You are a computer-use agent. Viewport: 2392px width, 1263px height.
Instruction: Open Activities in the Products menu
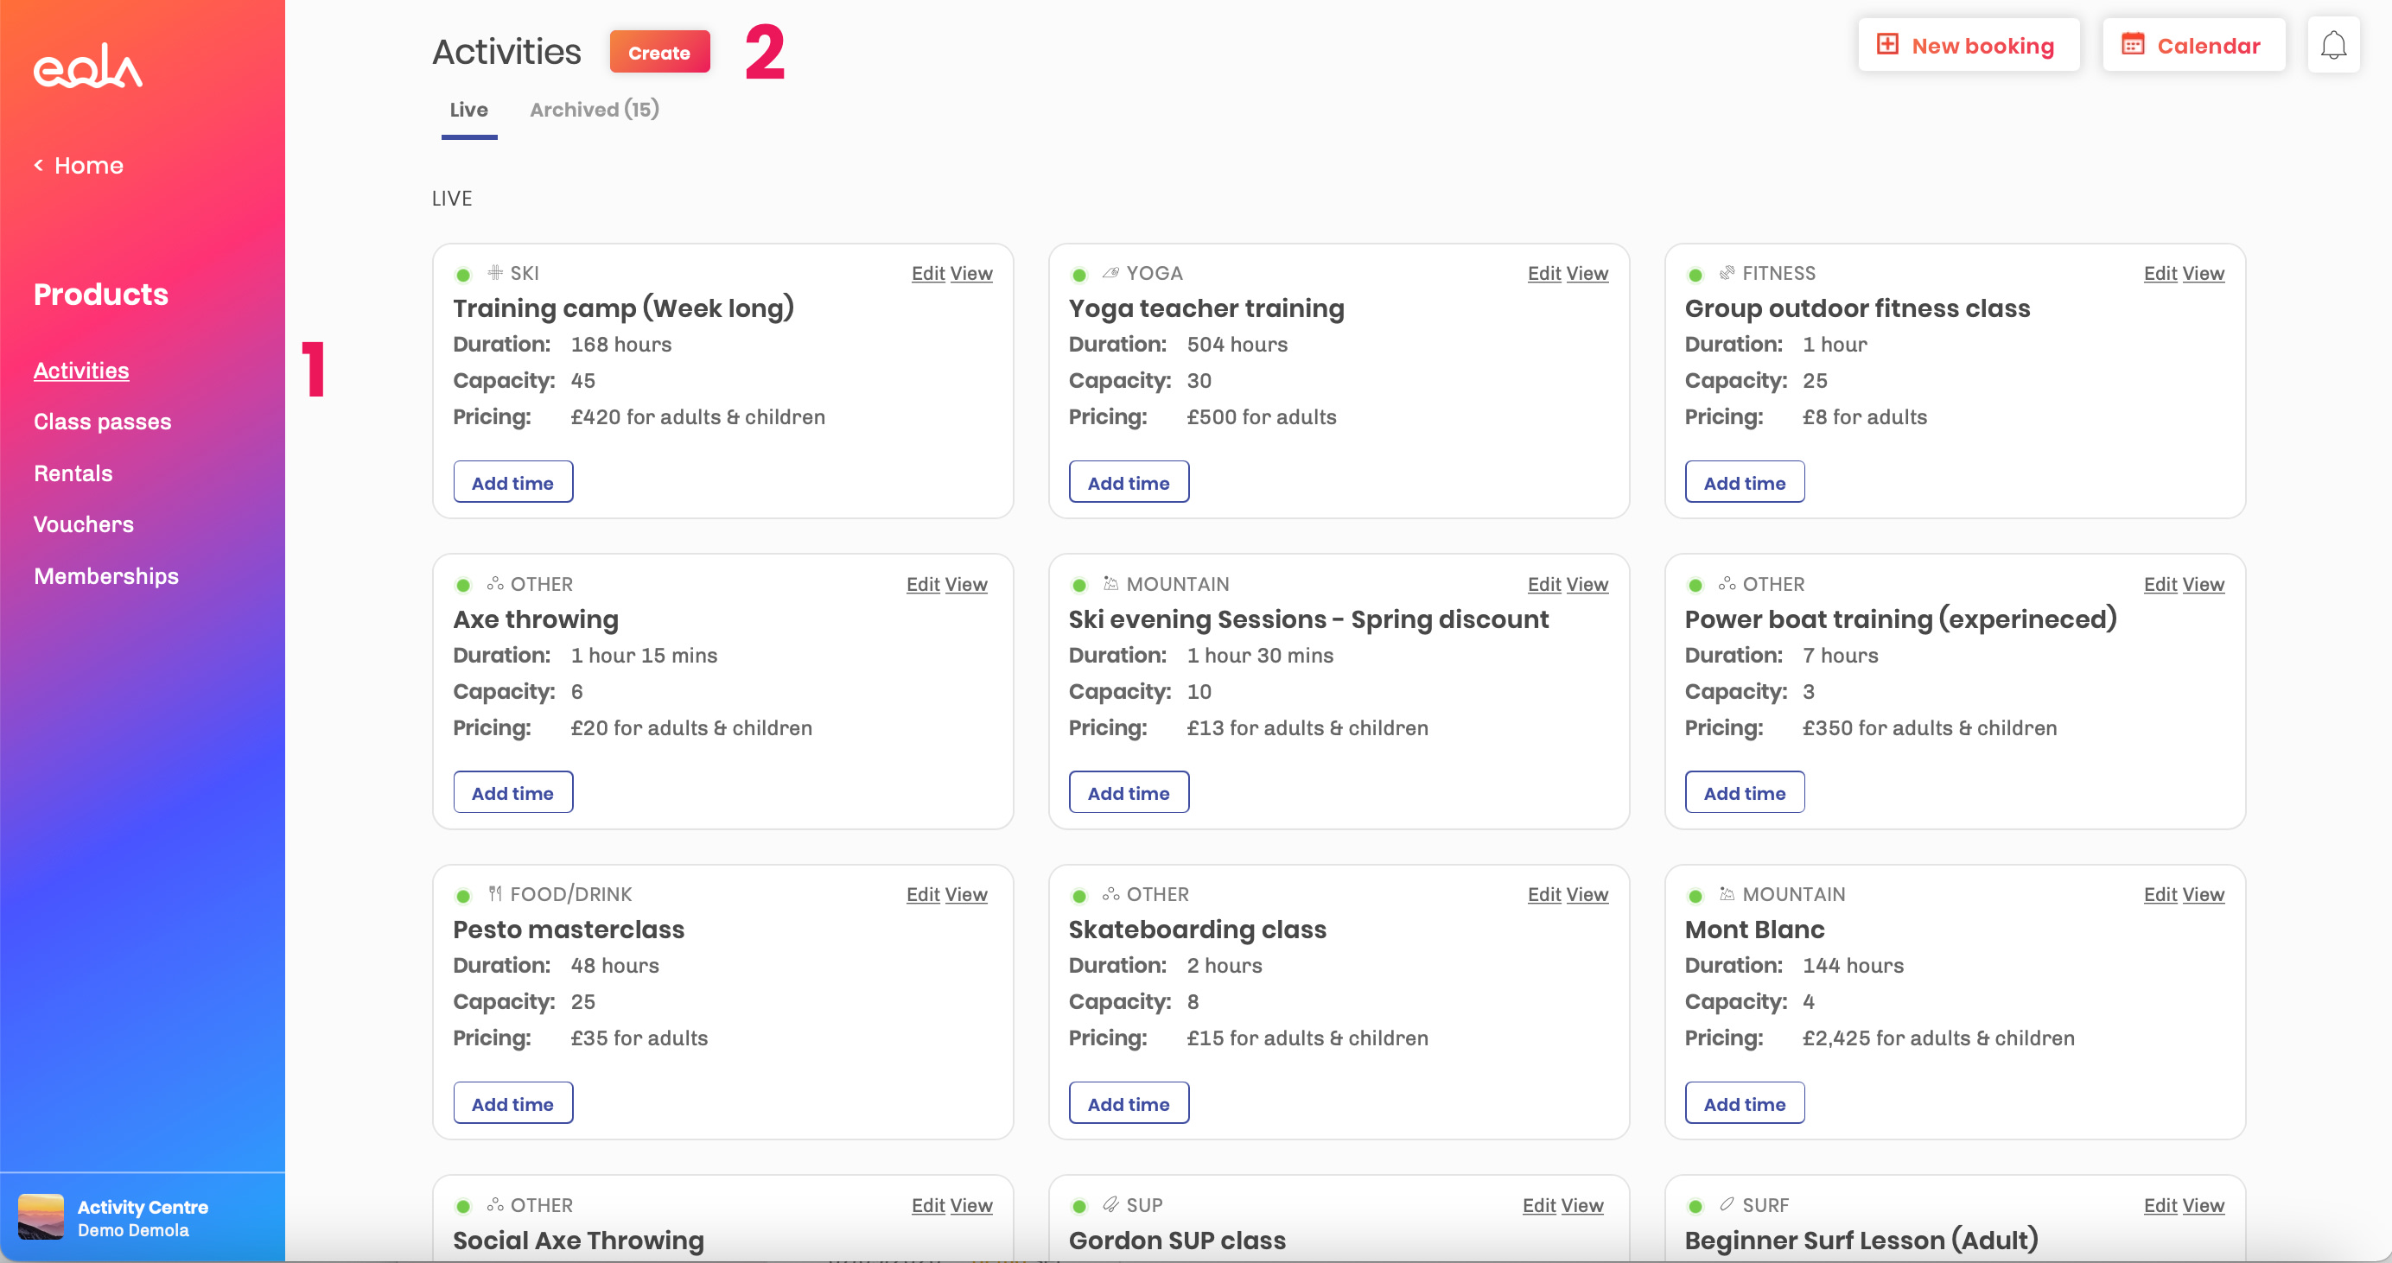click(82, 371)
